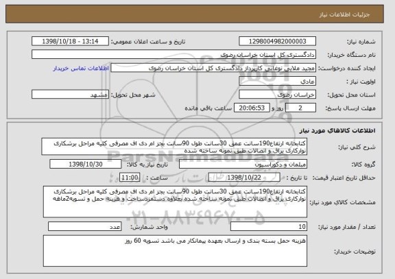
Task: Select the تاریخ و ساعت اعلان عمومی label
Action: point(148,42)
